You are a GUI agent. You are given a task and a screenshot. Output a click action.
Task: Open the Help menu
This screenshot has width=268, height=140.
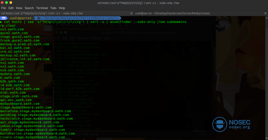tap(62, 8)
